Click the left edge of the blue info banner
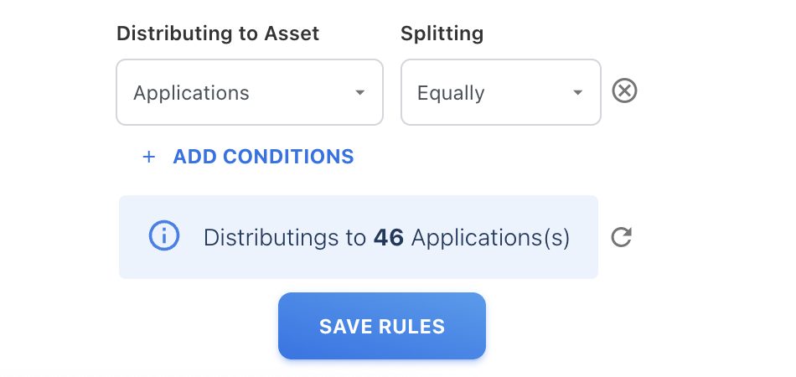This screenshot has height=377, width=796. click(126, 237)
